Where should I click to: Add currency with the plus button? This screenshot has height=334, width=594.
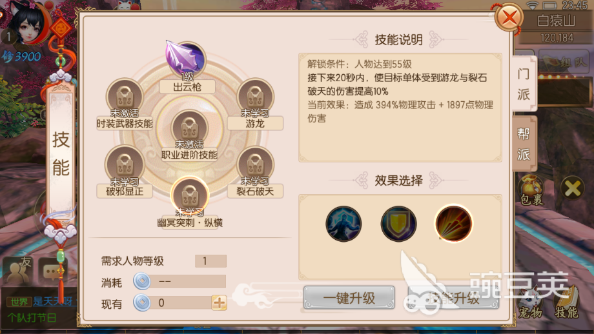click(220, 302)
